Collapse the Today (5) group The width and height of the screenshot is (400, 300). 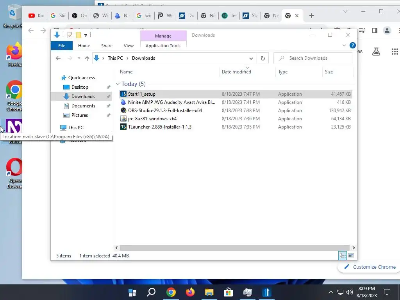[118, 84]
